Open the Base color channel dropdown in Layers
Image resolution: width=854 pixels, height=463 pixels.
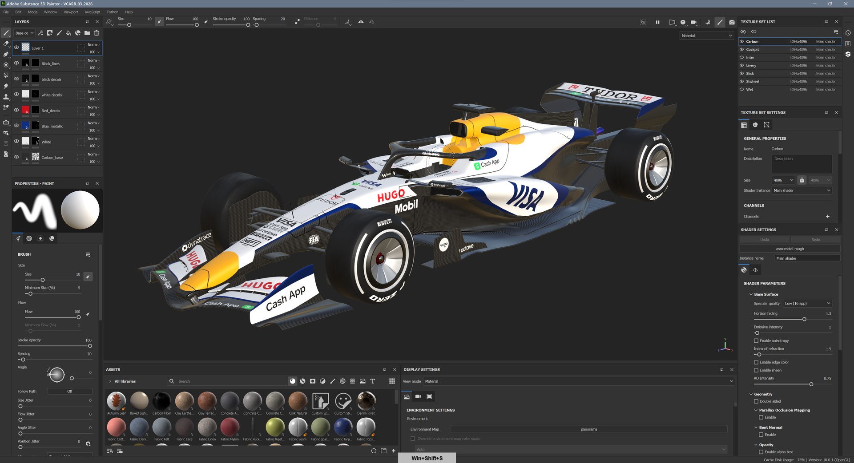point(24,33)
